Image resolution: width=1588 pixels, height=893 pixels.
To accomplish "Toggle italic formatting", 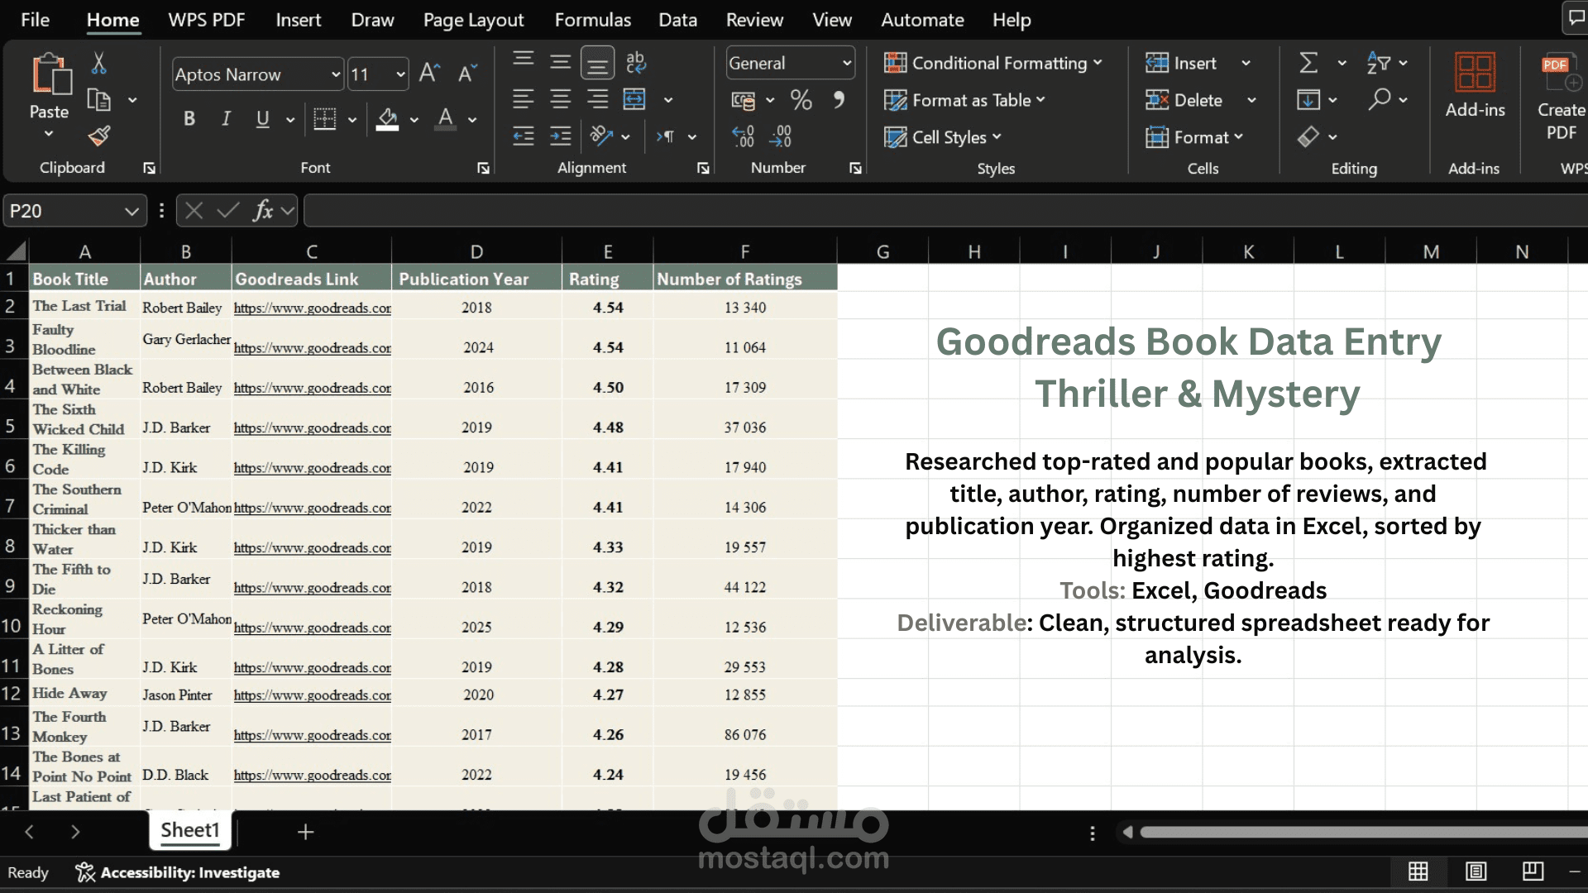I will (225, 118).
